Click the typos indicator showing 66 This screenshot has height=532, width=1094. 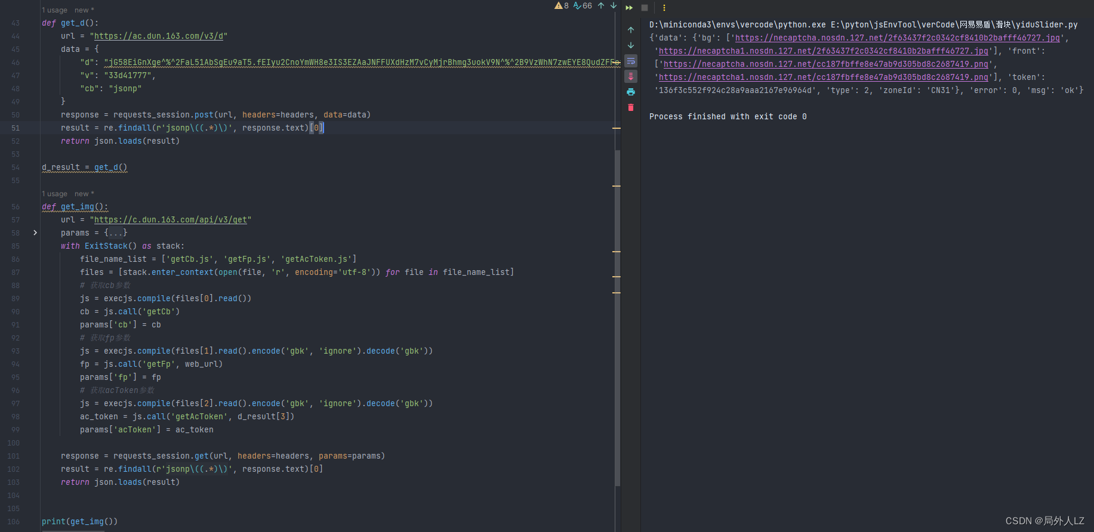point(583,6)
